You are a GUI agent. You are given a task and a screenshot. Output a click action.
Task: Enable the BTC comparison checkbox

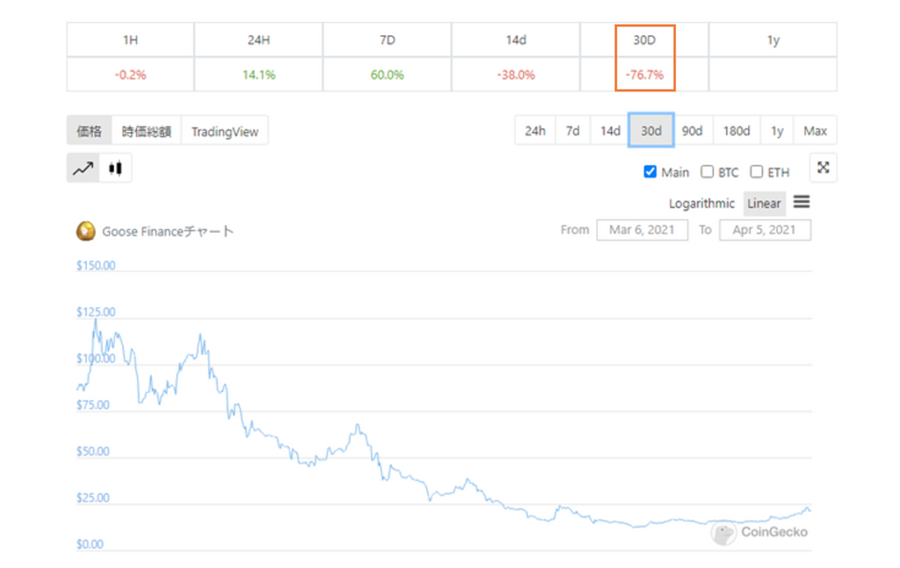(707, 172)
